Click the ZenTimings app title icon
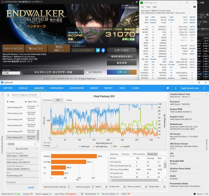This screenshot has width=209, height=196. [x=142, y=2]
